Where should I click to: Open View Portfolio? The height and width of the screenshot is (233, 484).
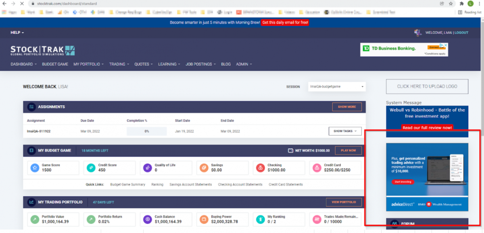coord(344,202)
